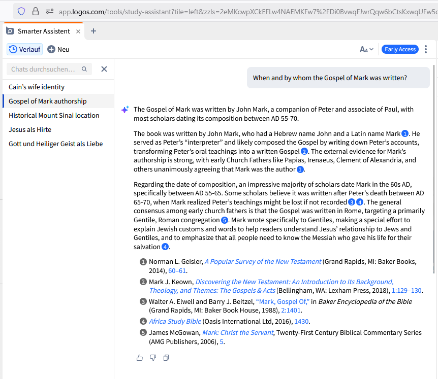The height and width of the screenshot is (379, 438).
Task: Click footnote number 2 marker by Keown
Action: (x=143, y=282)
